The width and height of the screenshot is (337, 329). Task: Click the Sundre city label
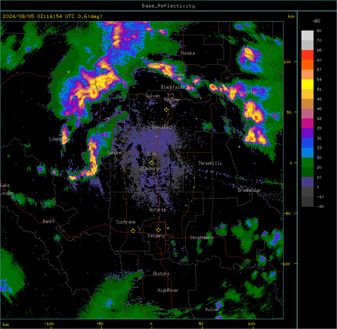tap(114, 153)
